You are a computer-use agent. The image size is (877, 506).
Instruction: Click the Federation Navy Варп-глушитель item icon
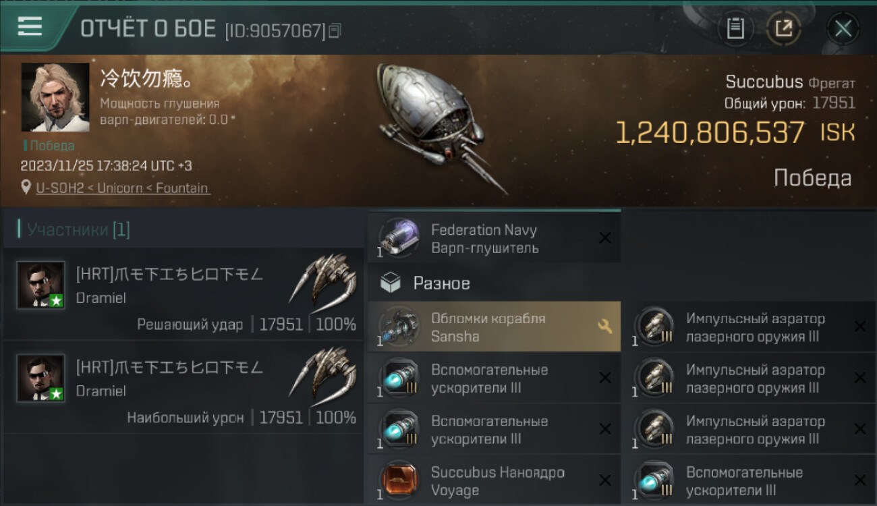pyautogui.click(x=399, y=237)
